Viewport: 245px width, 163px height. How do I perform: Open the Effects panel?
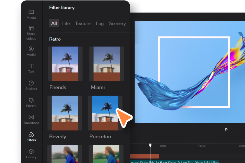(x=31, y=102)
